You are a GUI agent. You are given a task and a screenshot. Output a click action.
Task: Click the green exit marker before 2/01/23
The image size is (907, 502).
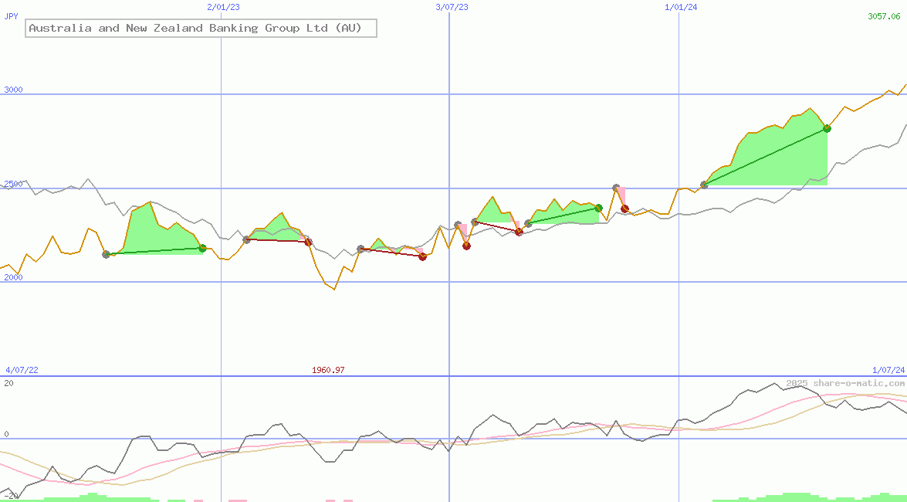point(202,249)
